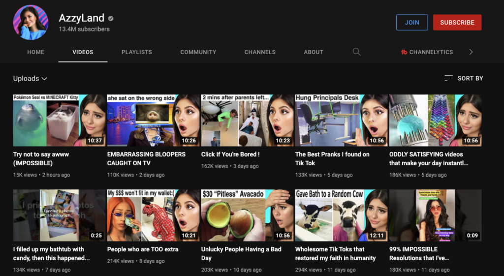
Task: Click '15K views • 2 hours ago' text
Action: pos(41,175)
